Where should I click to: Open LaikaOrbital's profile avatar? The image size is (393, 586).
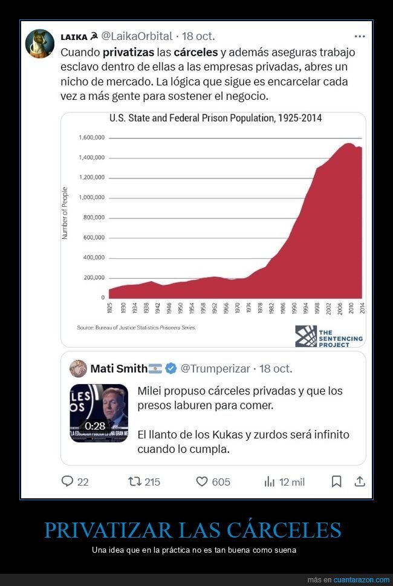[x=39, y=44]
